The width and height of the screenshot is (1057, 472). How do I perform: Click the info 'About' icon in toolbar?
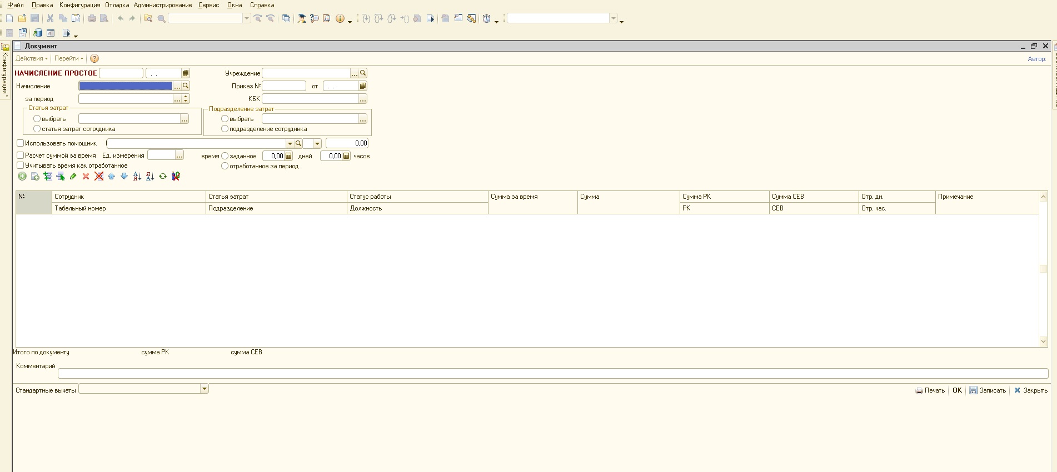(x=340, y=18)
